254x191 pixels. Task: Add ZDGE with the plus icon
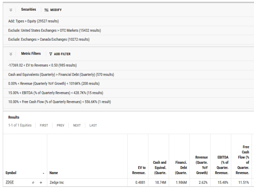tap(41, 183)
